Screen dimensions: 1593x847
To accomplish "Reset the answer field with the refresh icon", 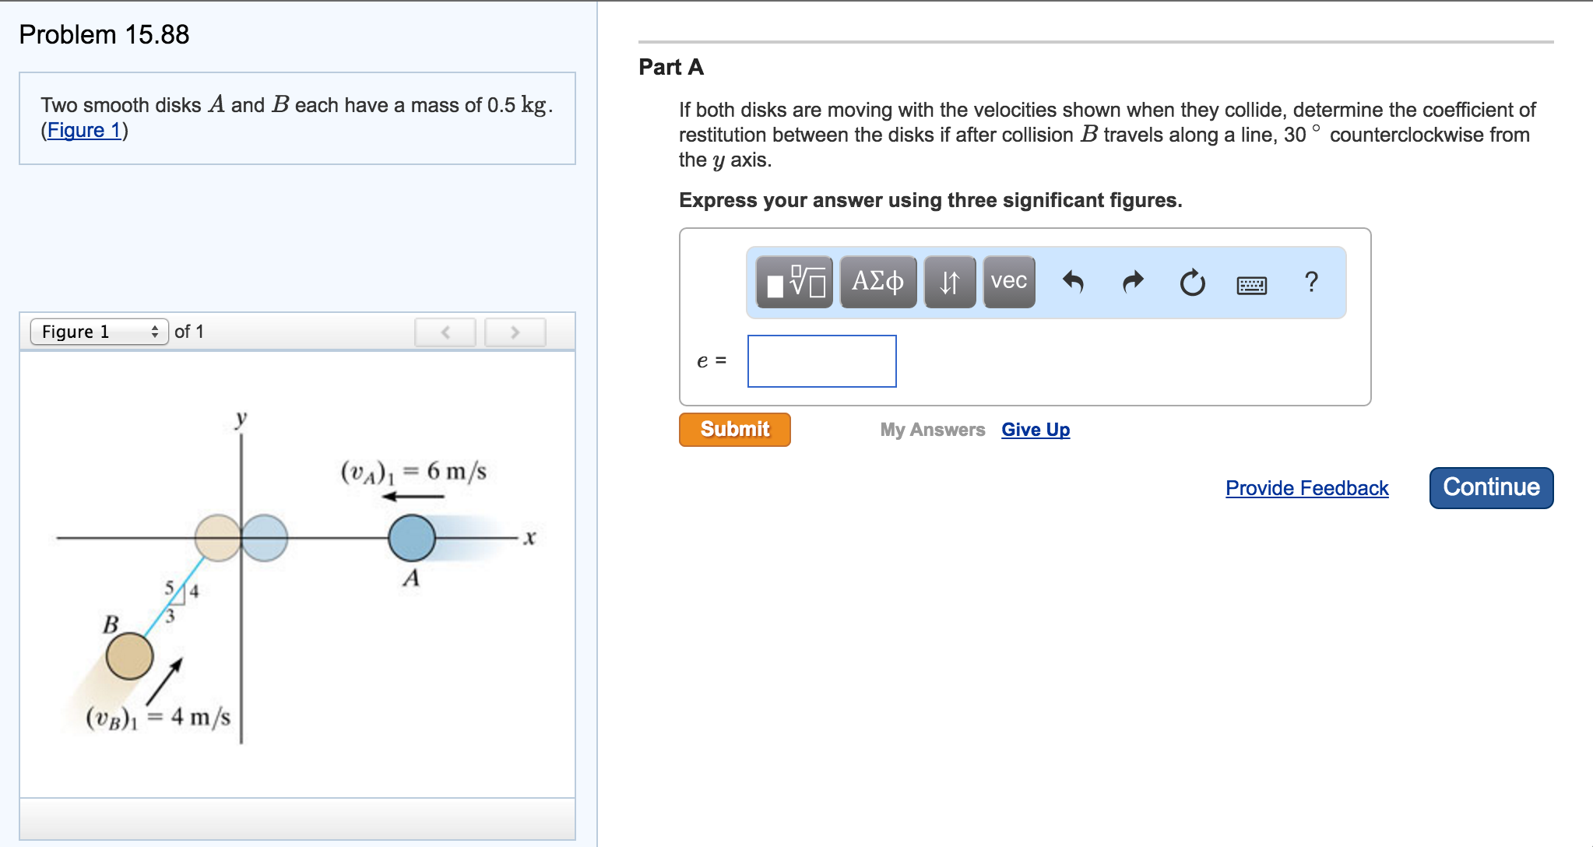I will pyautogui.click(x=1191, y=283).
